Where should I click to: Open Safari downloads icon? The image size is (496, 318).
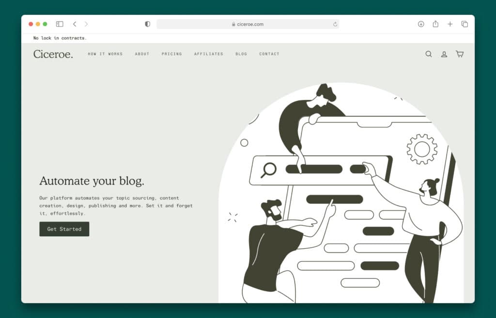pyautogui.click(x=421, y=24)
